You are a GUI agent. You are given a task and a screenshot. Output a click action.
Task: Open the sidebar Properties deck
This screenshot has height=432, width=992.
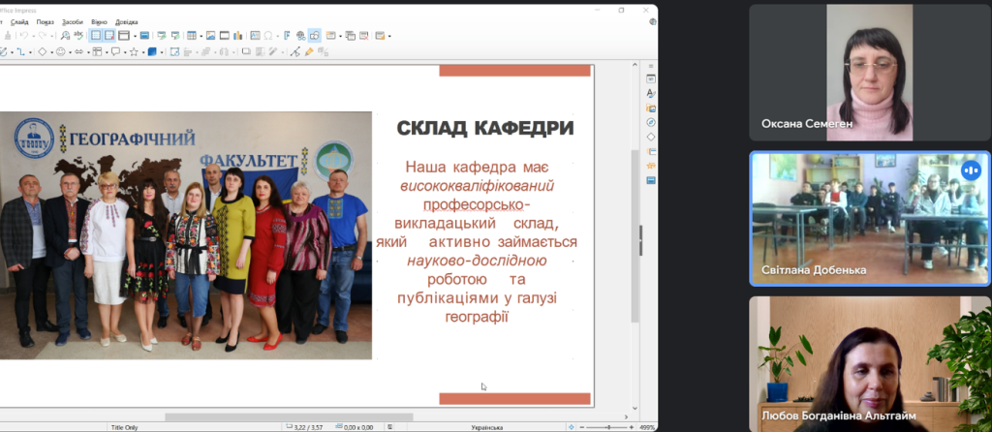[x=651, y=79]
